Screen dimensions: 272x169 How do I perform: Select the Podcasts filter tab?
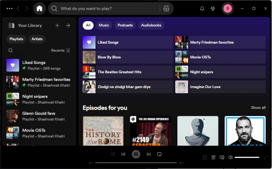125,25
